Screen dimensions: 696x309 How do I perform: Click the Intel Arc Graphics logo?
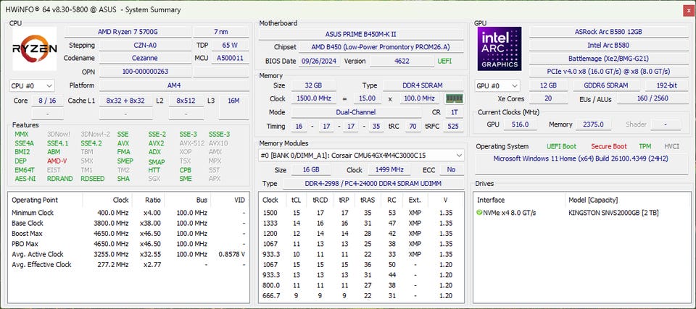pos(499,50)
